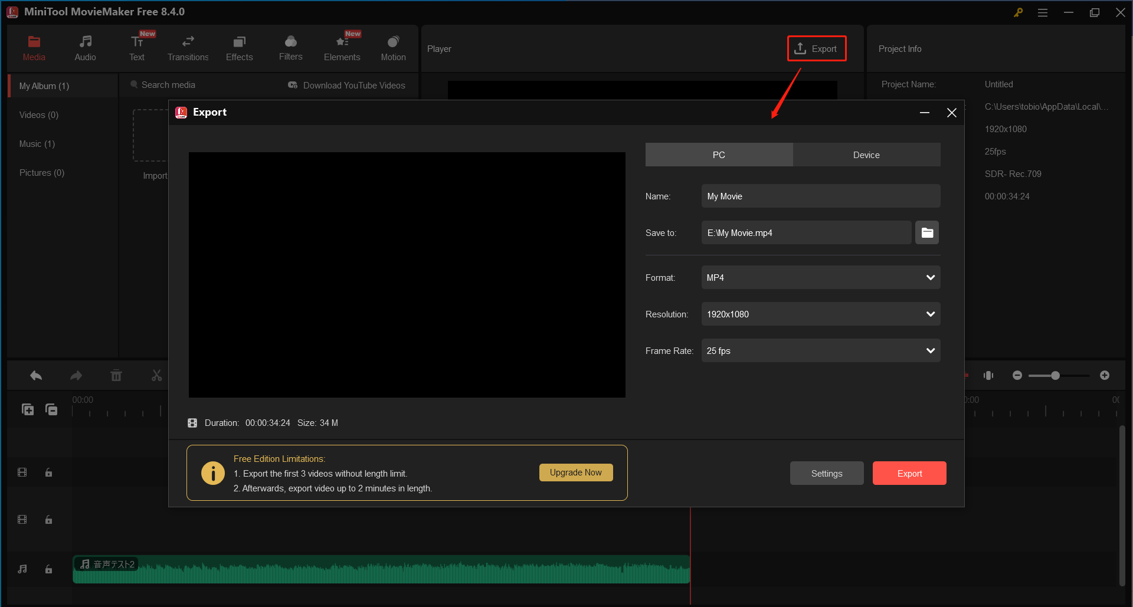Open the Effects panel
This screenshot has height=607, width=1133.
(x=239, y=47)
